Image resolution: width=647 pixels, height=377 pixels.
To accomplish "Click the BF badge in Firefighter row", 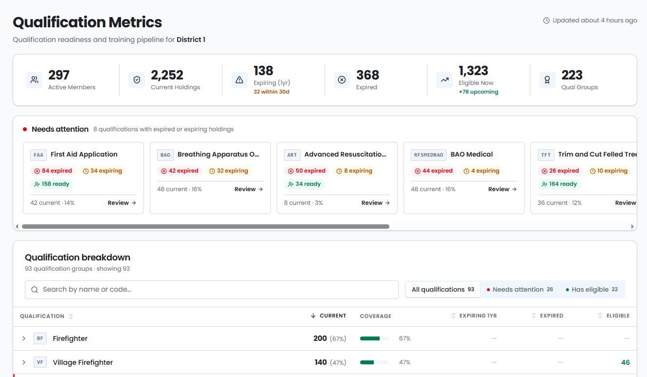I will tap(40, 338).
